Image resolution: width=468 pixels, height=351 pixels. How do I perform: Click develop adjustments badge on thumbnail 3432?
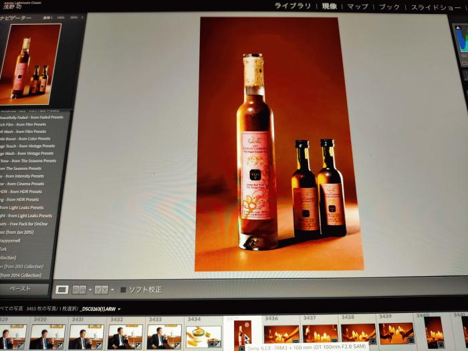138,346
